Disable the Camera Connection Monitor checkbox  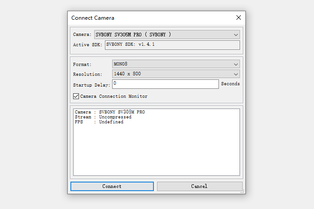[76, 96]
